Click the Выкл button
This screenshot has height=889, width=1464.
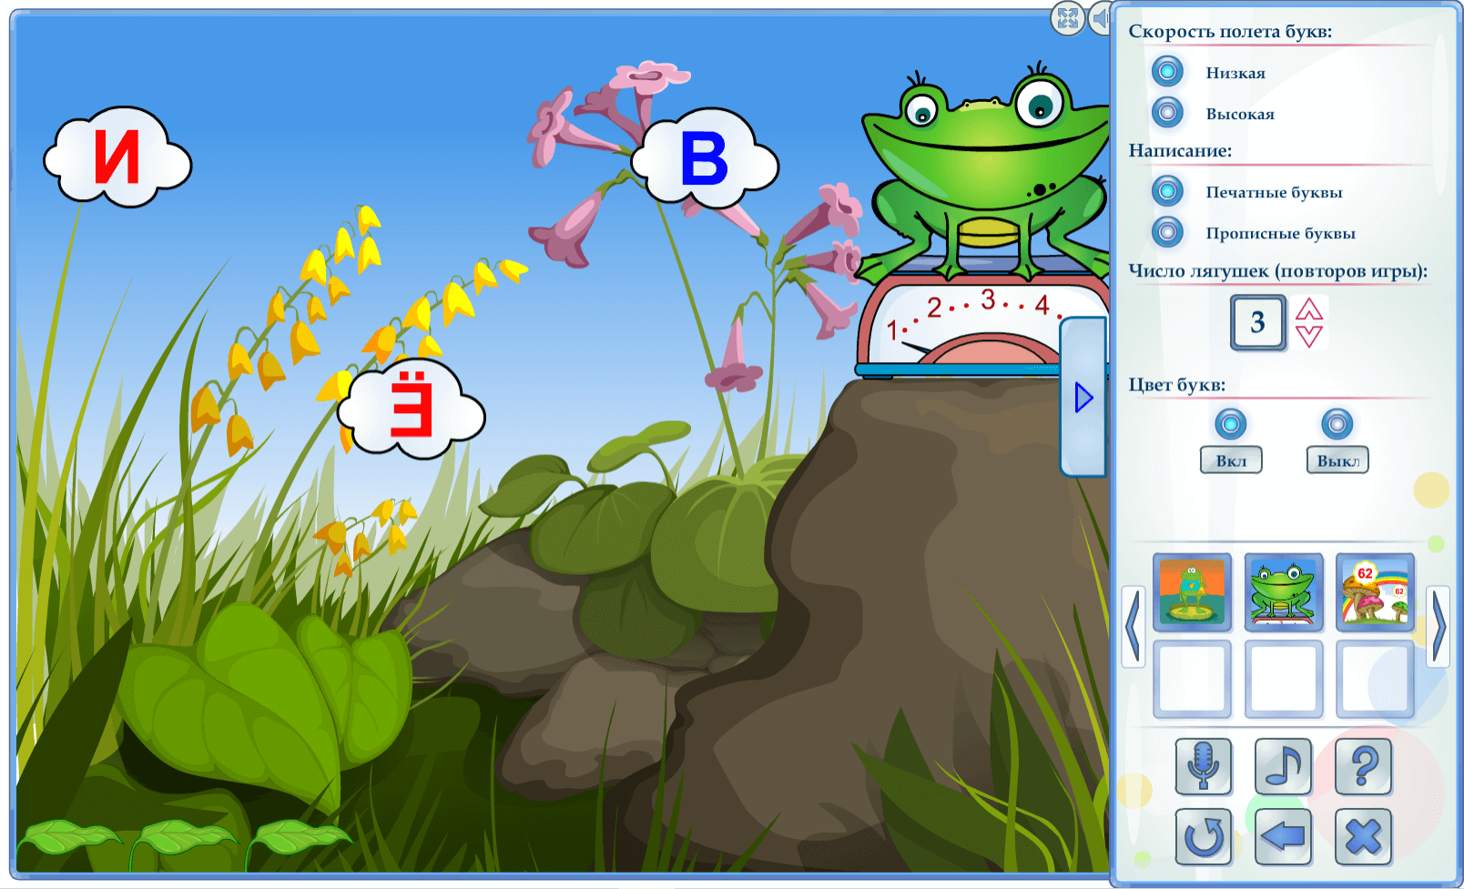click(1337, 460)
